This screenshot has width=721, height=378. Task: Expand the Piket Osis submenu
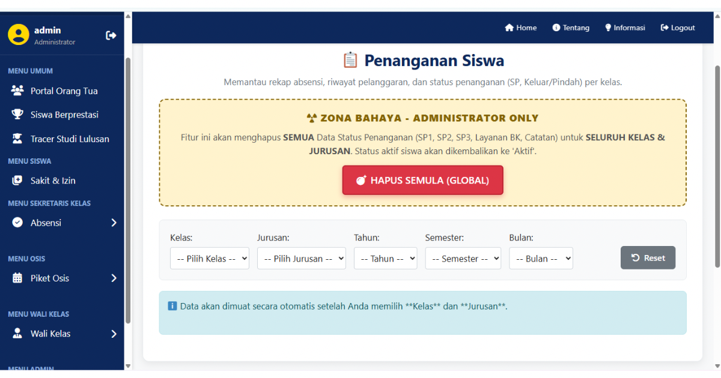tap(62, 278)
